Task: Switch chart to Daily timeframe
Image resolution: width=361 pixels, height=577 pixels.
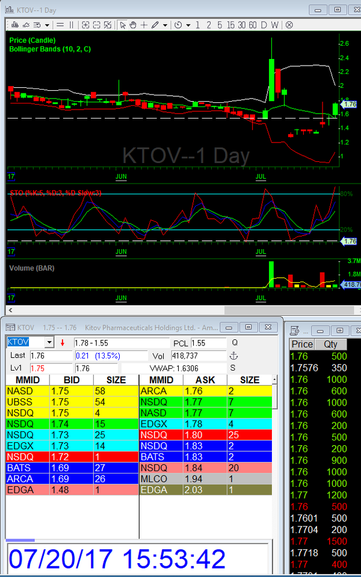Action: pyautogui.click(x=264, y=25)
